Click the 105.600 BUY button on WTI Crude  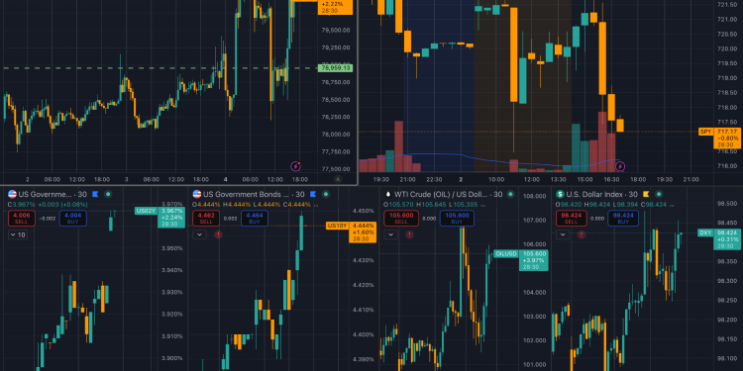tap(457, 219)
